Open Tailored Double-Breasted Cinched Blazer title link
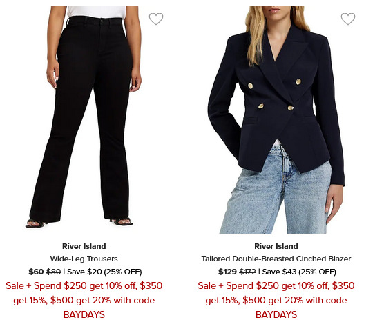Image resolution: width=384 pixels, height=331 pixels. (x=276, y=259)
